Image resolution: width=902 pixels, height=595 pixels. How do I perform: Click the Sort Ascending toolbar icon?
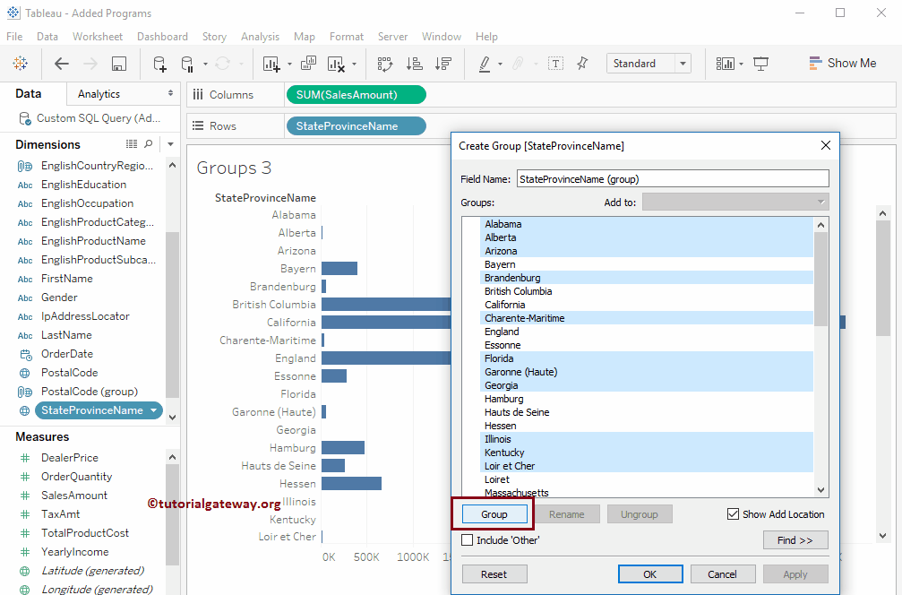tap(414, 64)
